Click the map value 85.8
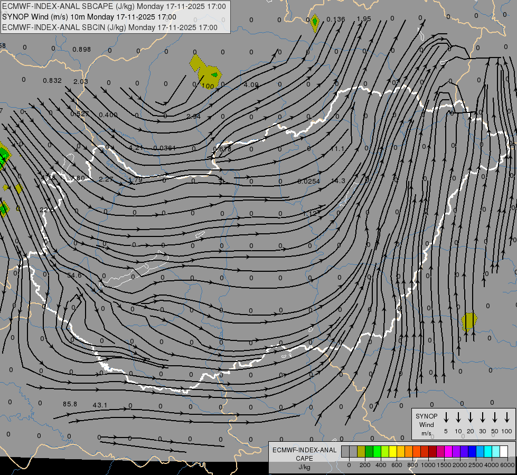 pos(70,404)
